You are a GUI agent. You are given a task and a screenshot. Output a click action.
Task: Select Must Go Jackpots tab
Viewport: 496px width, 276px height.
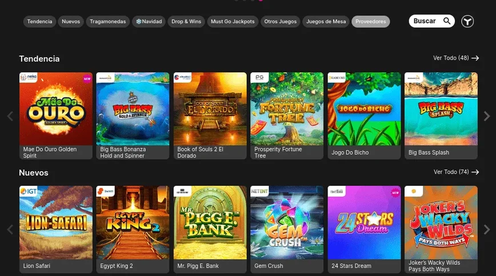tap(233, 22)
